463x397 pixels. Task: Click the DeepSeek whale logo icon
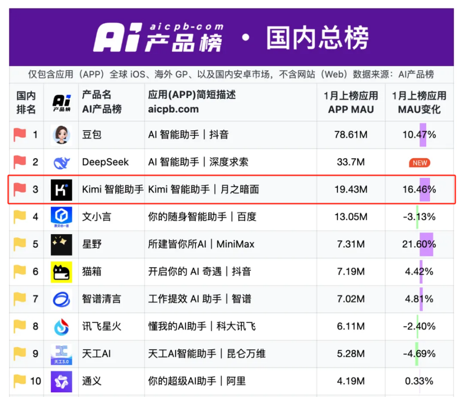(x=61, y=162)
